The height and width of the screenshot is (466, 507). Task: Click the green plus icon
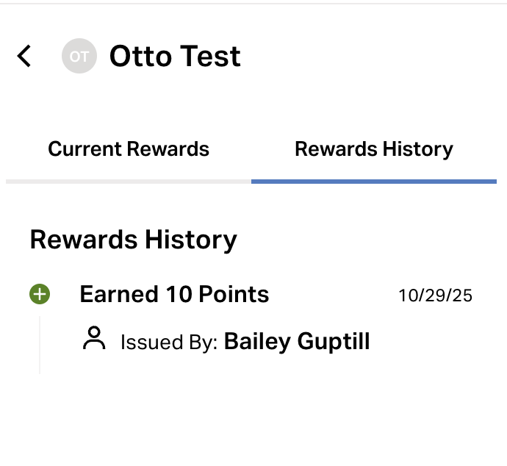(x=40, y=295)
